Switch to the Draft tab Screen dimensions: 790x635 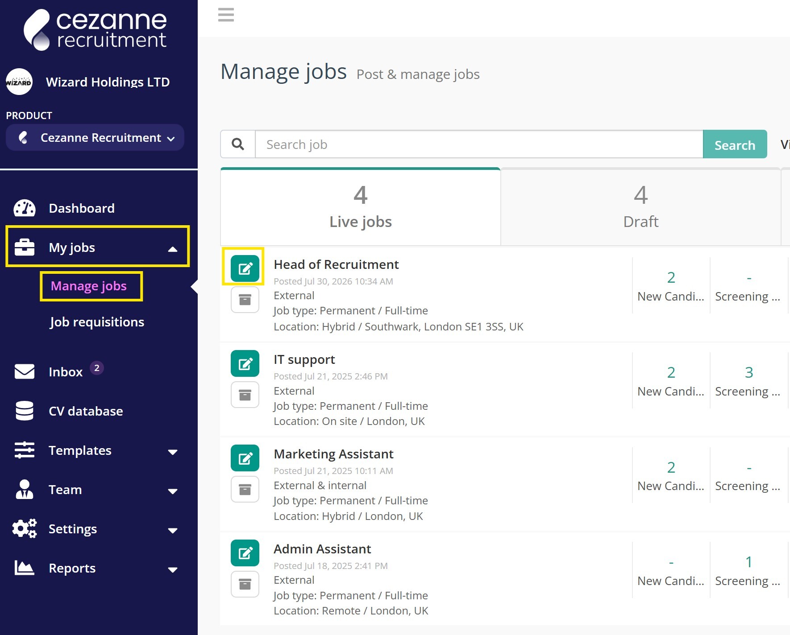(640, 207)
